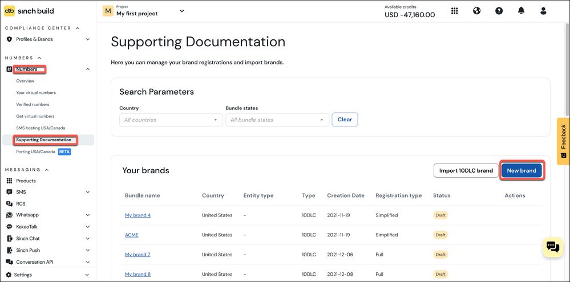Image resolution: width=570 pixels, height=282 pixels.
Task: Expand the Whatsapp submenu chevron
Action: (88, 215)
